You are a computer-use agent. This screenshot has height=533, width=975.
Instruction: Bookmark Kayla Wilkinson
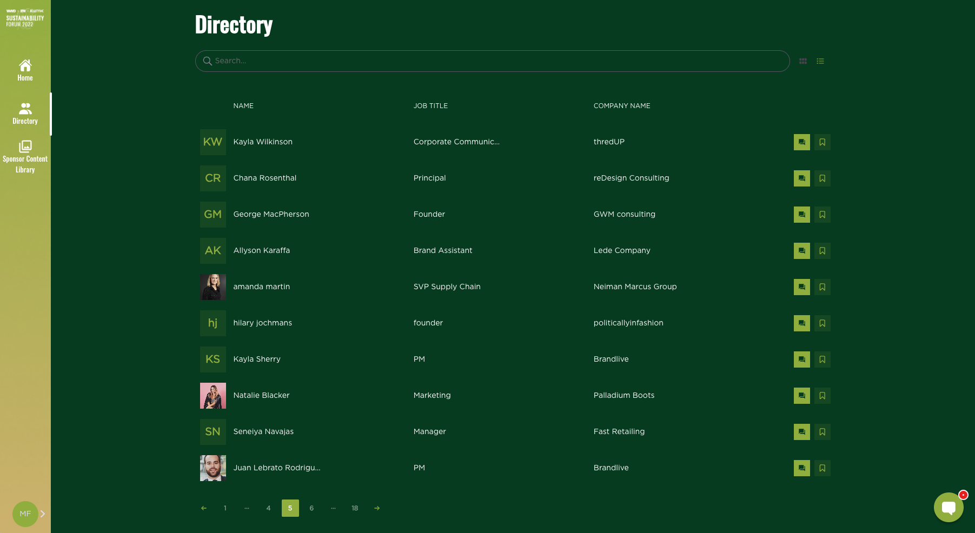tap(822, 142)
